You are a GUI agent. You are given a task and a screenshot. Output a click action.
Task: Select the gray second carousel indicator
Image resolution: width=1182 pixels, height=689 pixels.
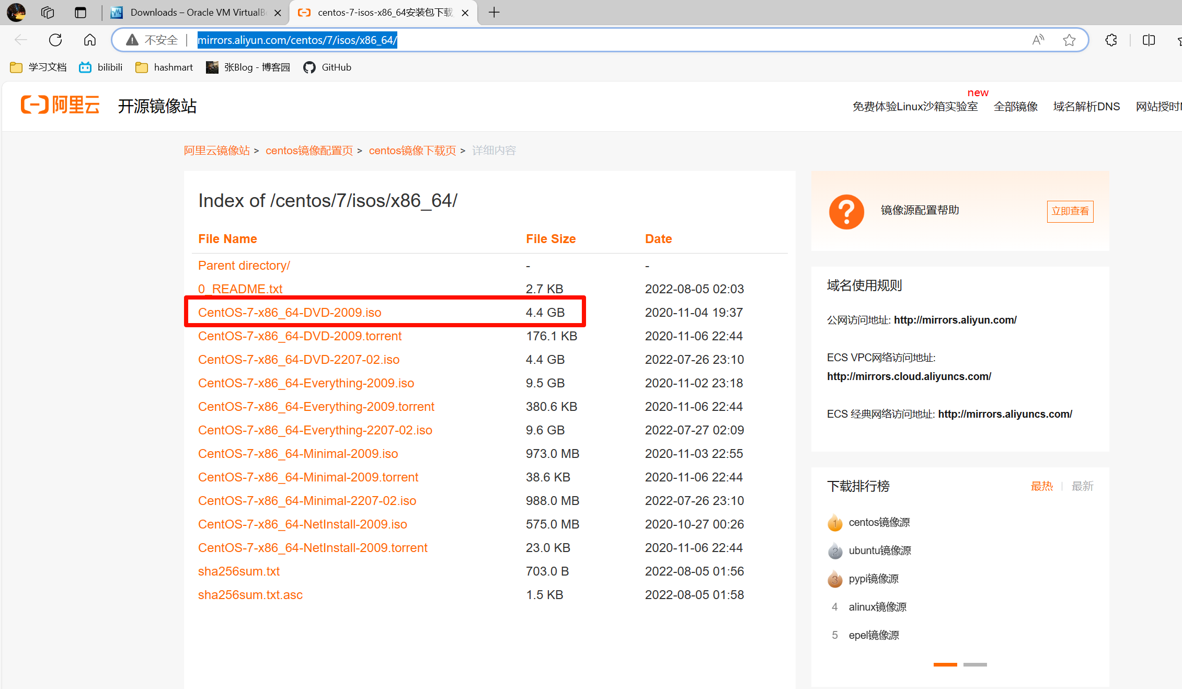click(975, 664)
